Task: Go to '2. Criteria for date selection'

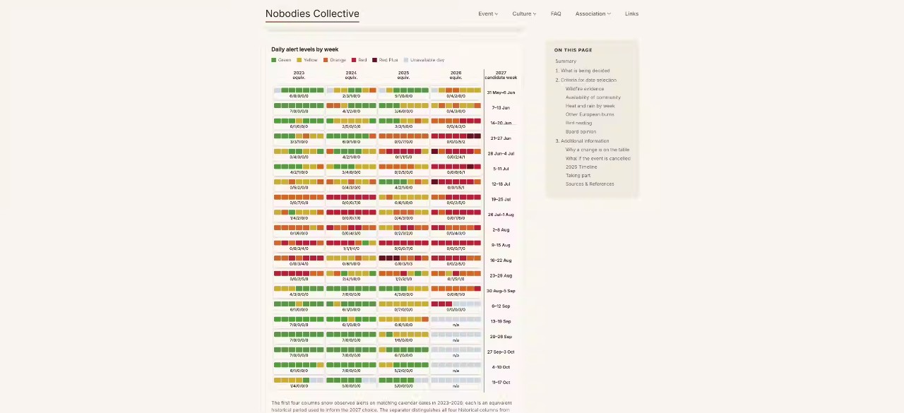Action: pos(585,80)
